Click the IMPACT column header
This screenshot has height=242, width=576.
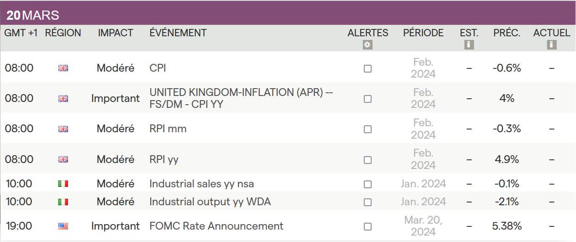115,33
